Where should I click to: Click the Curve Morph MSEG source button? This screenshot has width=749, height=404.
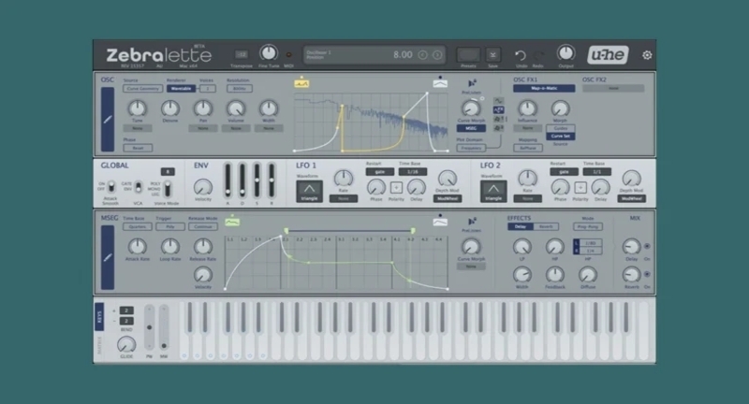(471, 128)
